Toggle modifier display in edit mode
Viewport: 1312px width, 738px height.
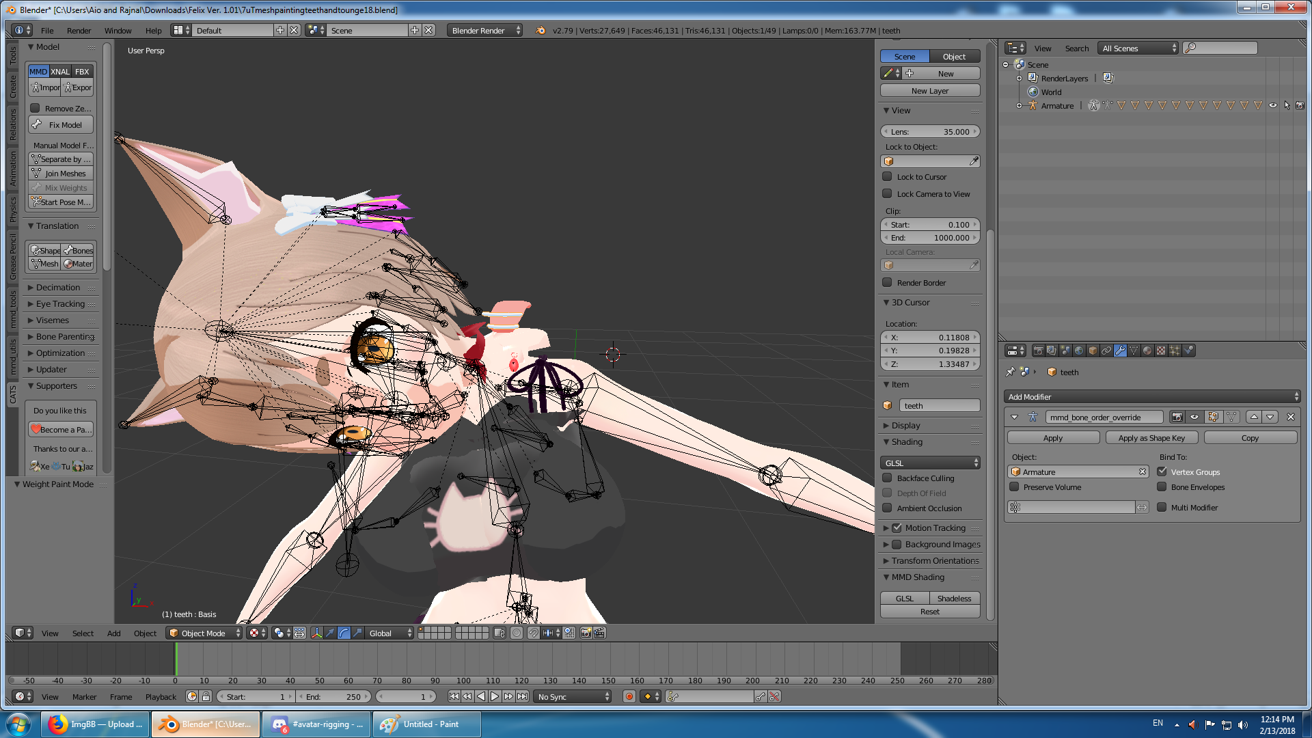[1213, 417]
